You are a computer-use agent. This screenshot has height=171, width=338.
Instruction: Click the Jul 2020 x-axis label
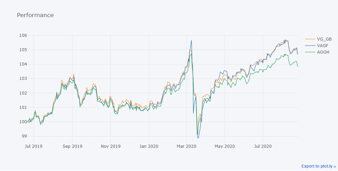click(262, 146)
